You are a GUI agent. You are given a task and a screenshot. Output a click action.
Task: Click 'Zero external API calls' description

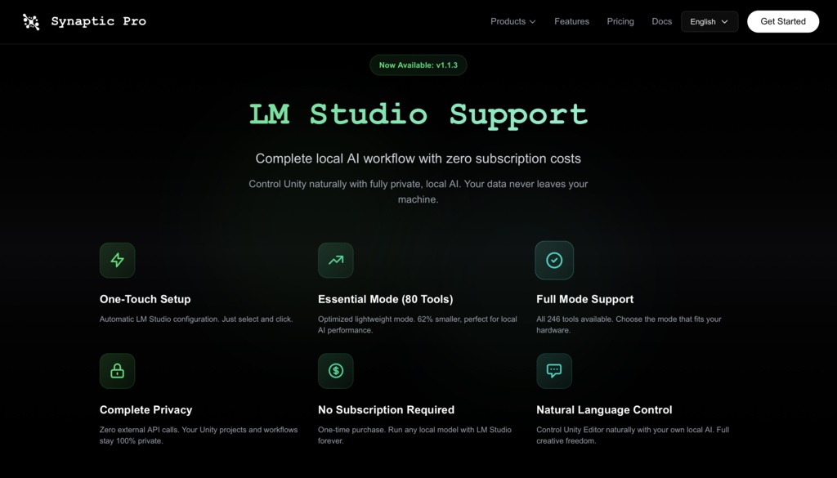coord(199,436)
